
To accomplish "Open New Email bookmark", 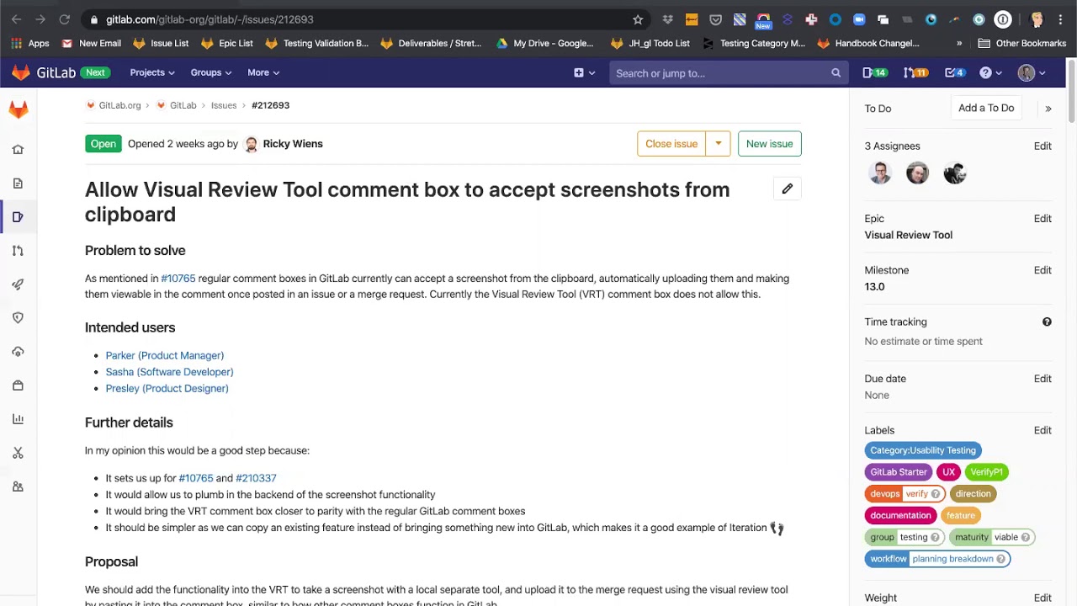I will (92, 43).
